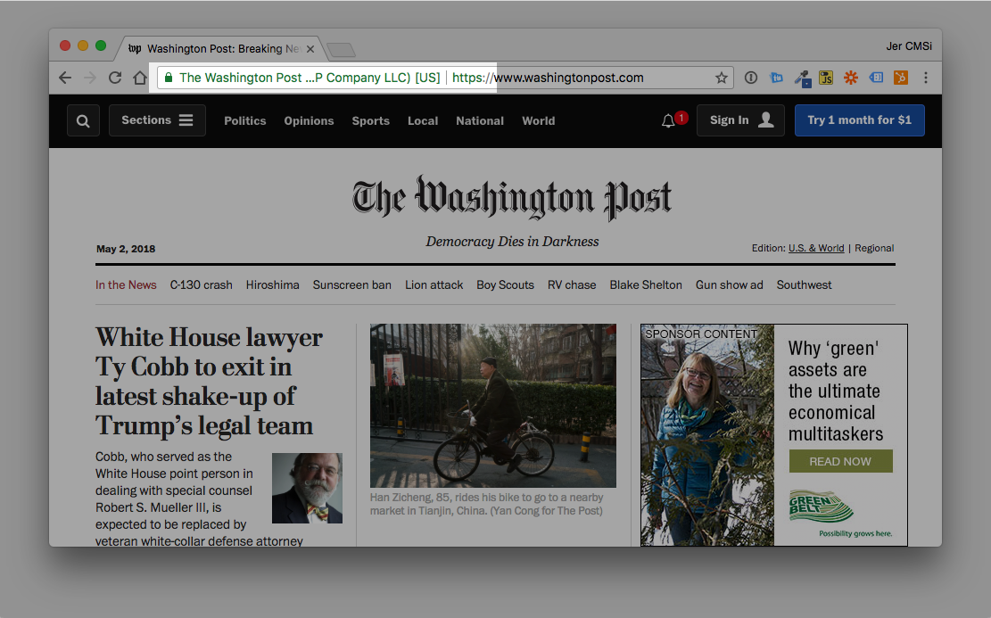The height and width of the screenshot is (618, 991).
Task: Expand the Sections menu
Action: 157,120
